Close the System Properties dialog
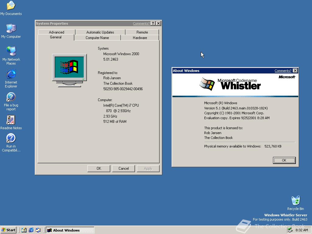This screenshot has width=312, height=234. pos(158,23)
